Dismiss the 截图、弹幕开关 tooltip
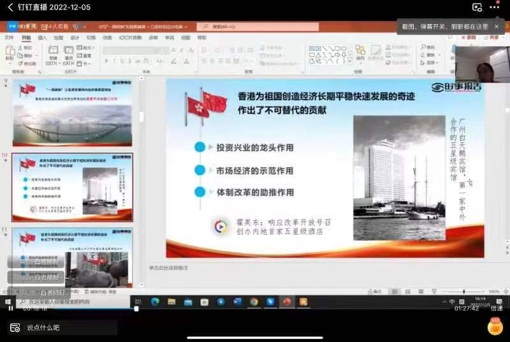 click(x=497, y=27)
